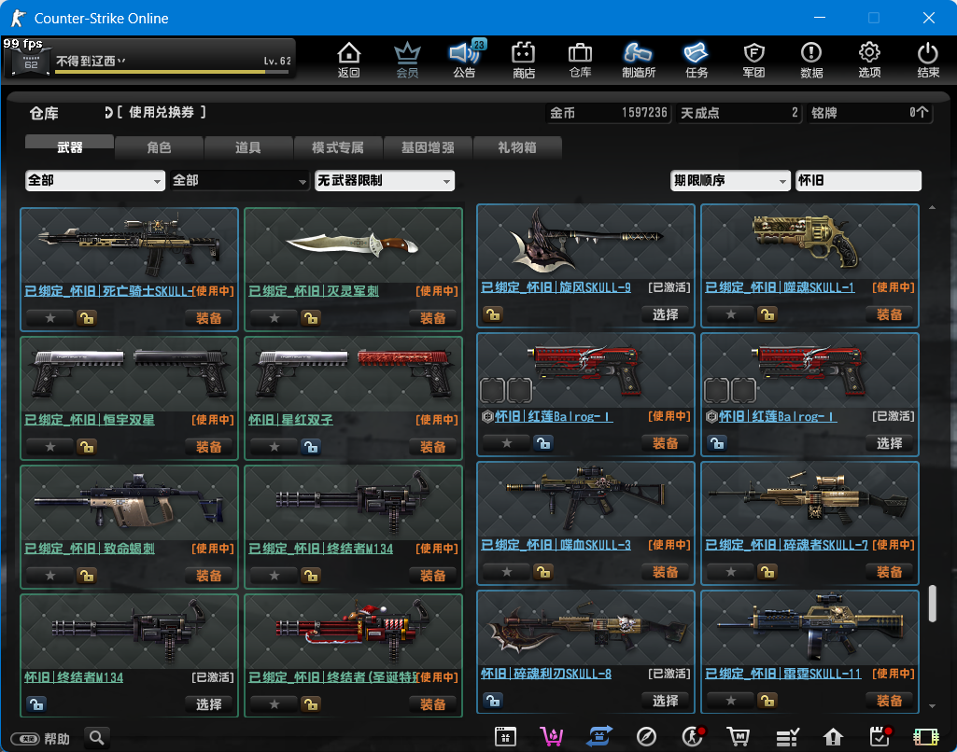Toggle favorite star on 噬魂SKULL-1
This screenshot has width=957, height=752.
click(730, 314)
